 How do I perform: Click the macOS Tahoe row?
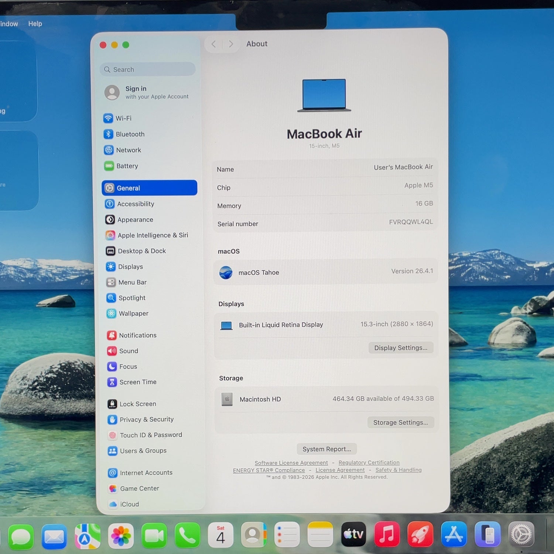(x=326, y=272)
